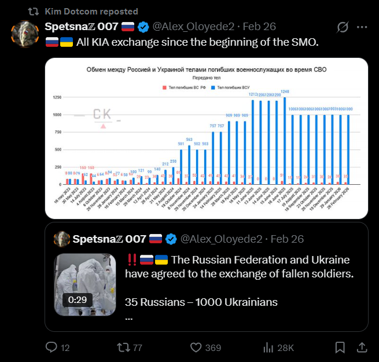Click the Grok explain-post icon
The image size is (379, 362).
point(342,27)
